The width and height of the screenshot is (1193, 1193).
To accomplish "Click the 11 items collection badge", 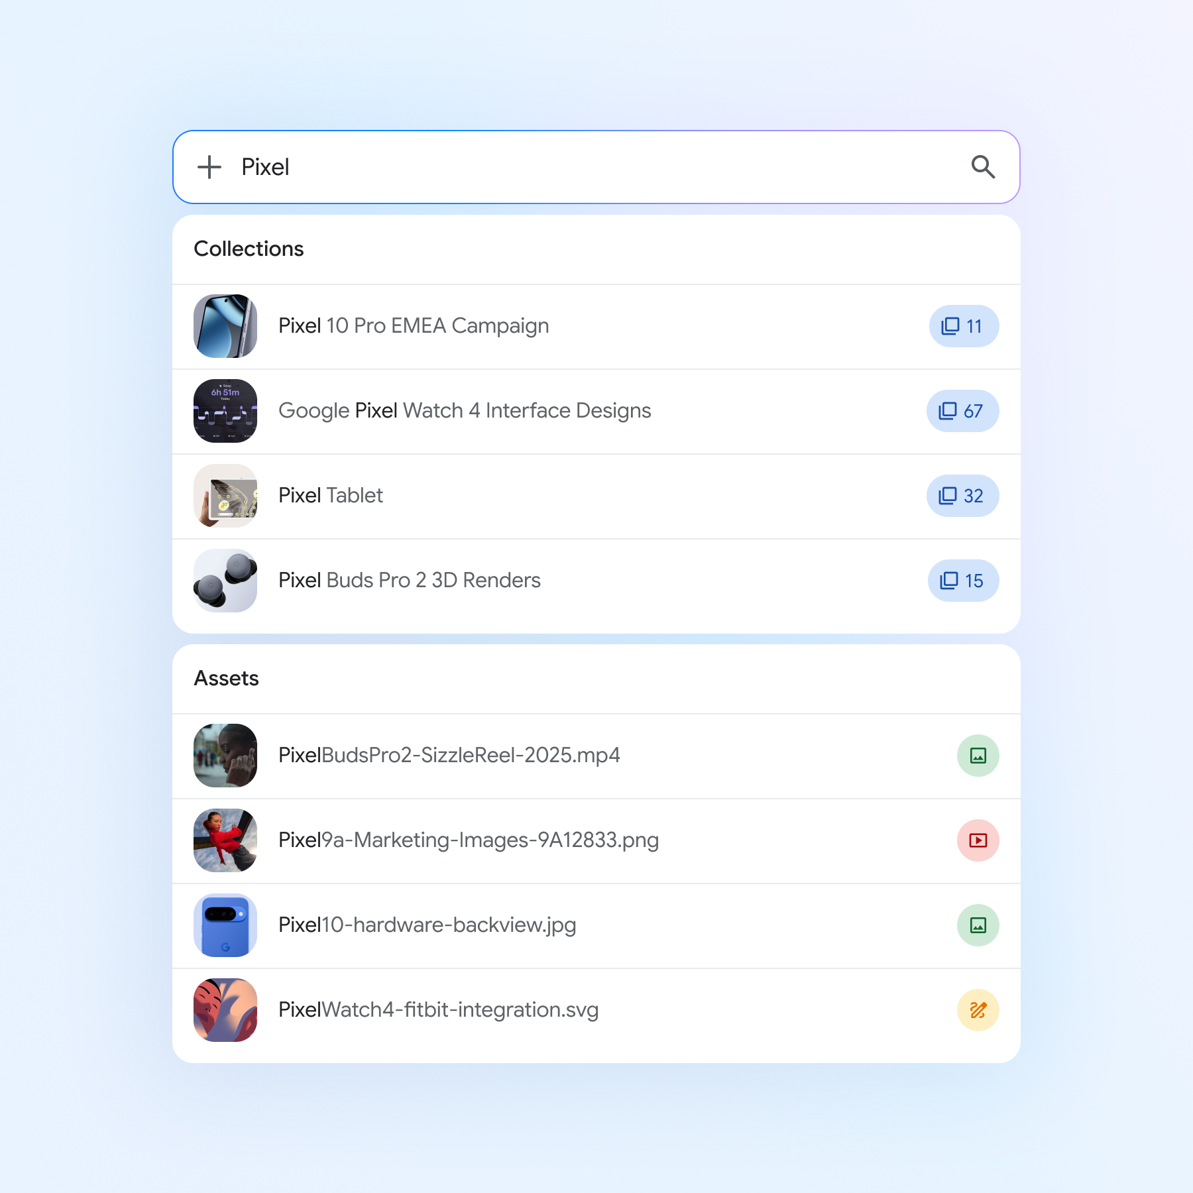I will point(964,326).
